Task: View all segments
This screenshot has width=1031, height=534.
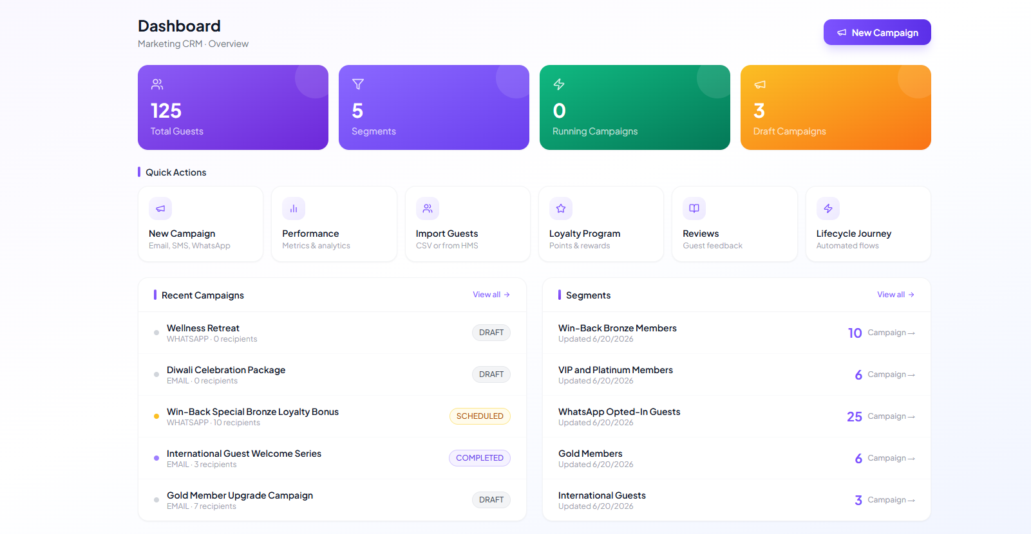Action: pos(896,295)
